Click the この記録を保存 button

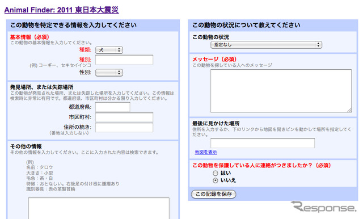pos(214,194)
